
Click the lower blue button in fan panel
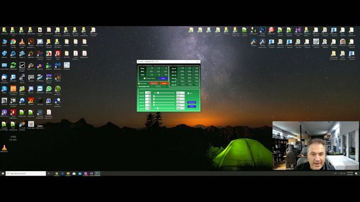point(192,107)
